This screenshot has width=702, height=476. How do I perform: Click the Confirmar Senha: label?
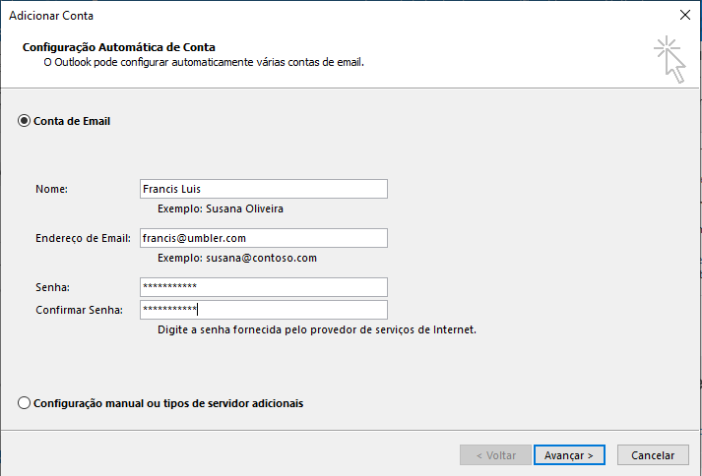point(79,310)
